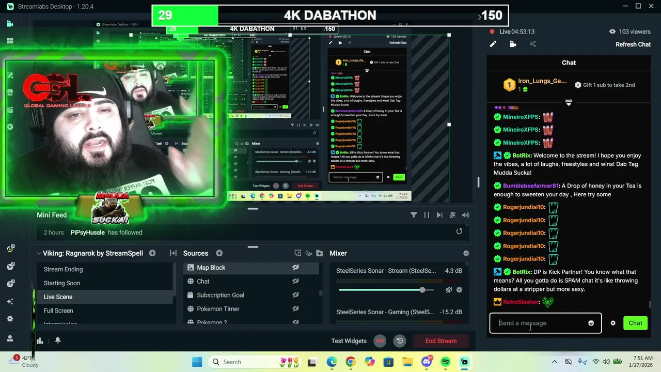Toggle visibility of the Subscription Goal source
The width and height of the screenshot is (661, 372).
coord(295,295)
